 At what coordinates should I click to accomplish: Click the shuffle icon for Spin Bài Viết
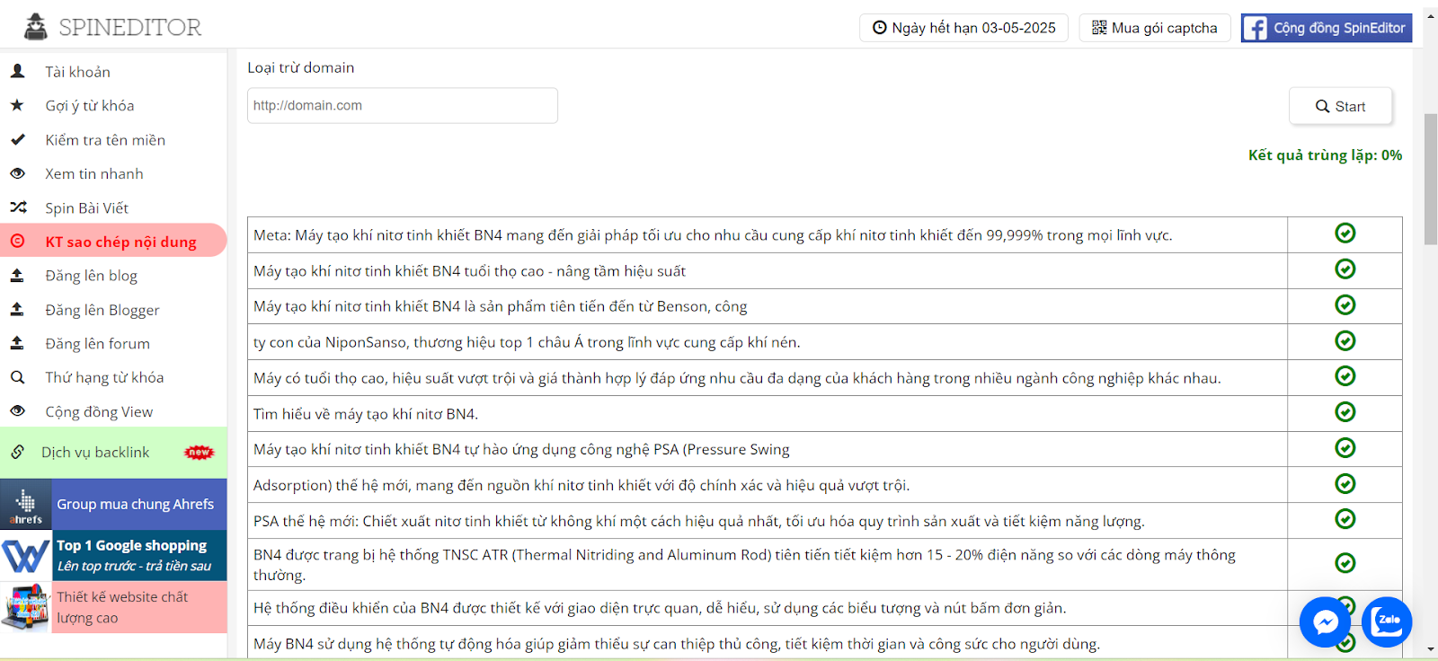(18, 207)
